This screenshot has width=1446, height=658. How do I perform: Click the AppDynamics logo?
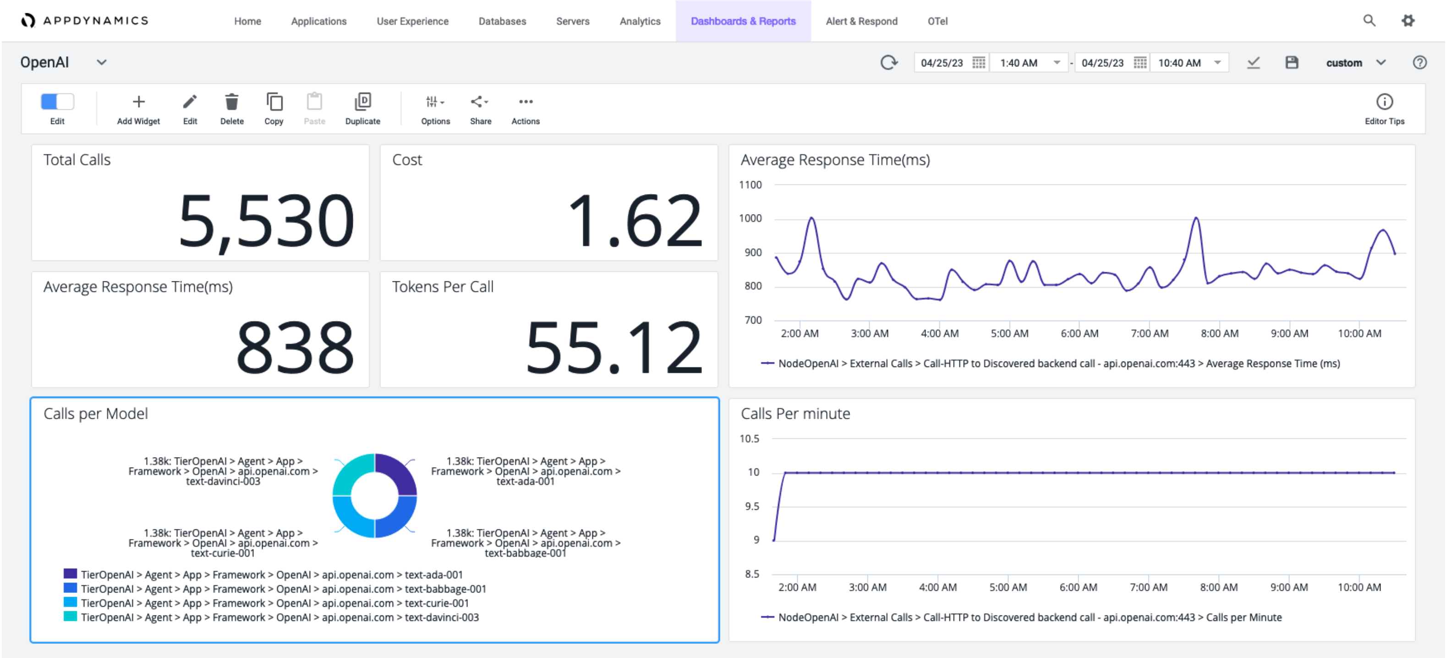pos(84,21)
